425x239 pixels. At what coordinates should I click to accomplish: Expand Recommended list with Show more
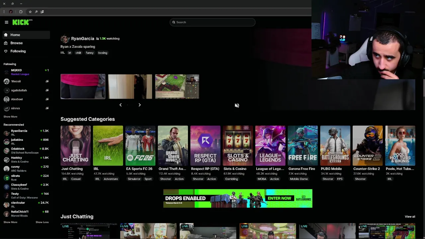point(10,222)
